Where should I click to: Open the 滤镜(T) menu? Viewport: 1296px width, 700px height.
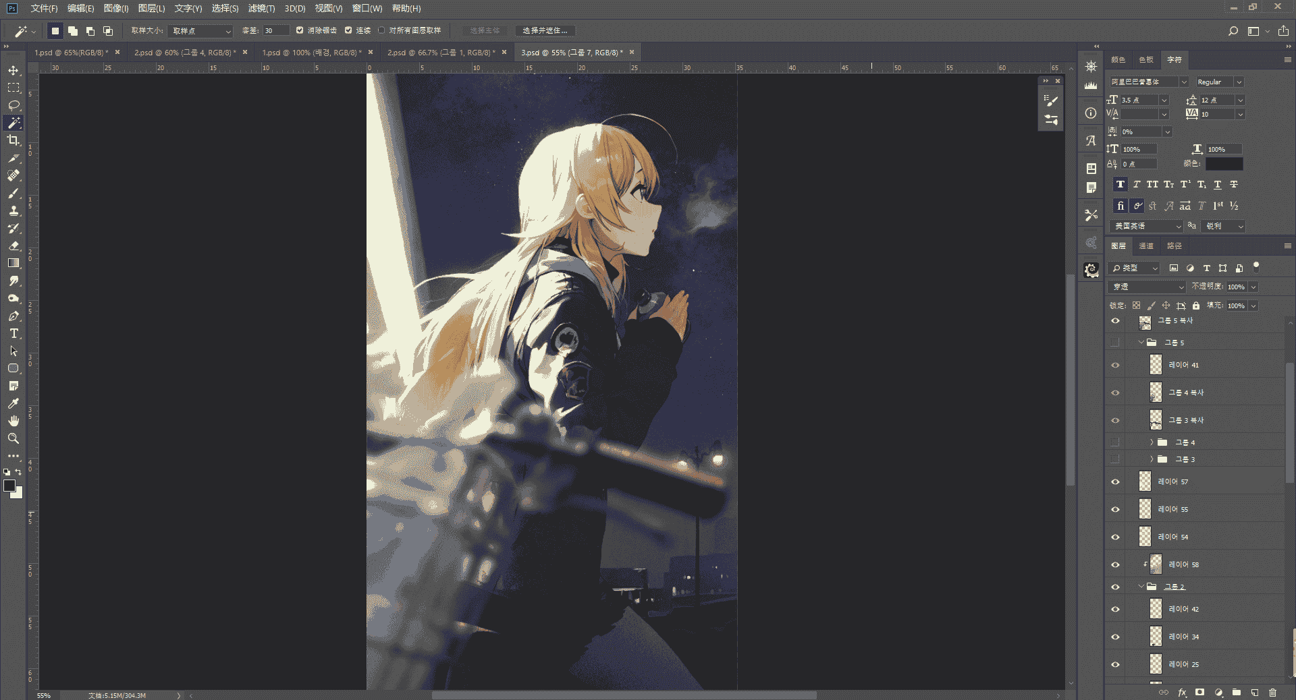(261, 8)
